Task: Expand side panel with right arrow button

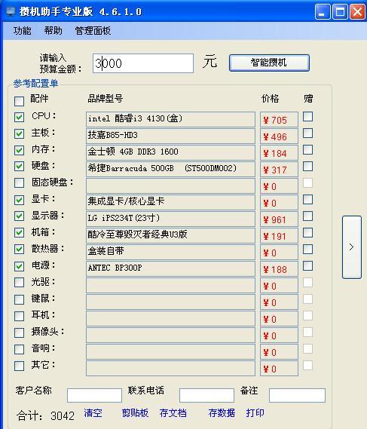Action: click(x=352, y=247)
